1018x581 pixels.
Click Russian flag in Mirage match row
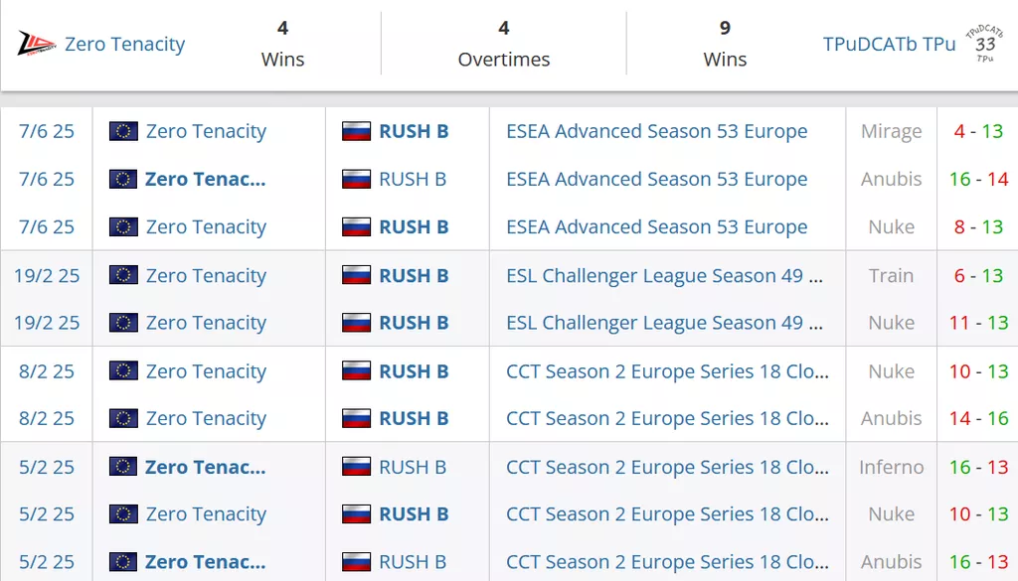tap(356, 131)
